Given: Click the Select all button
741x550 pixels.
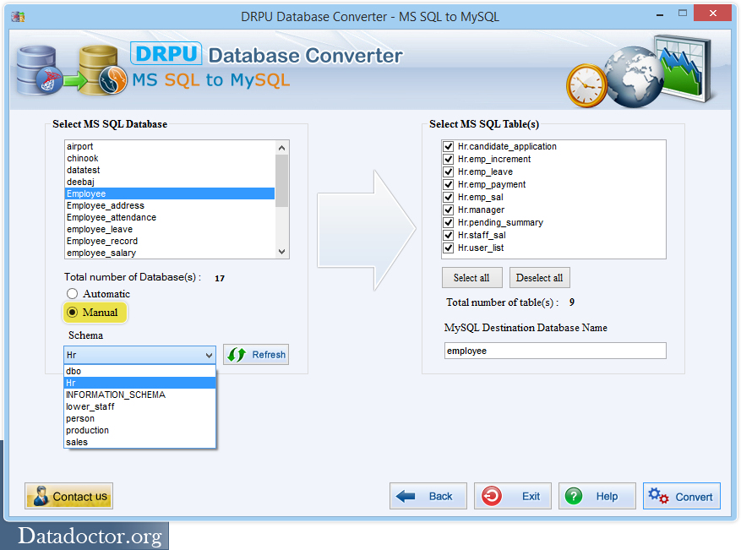Looking at the screenshot, I should (x=471, y=278).
